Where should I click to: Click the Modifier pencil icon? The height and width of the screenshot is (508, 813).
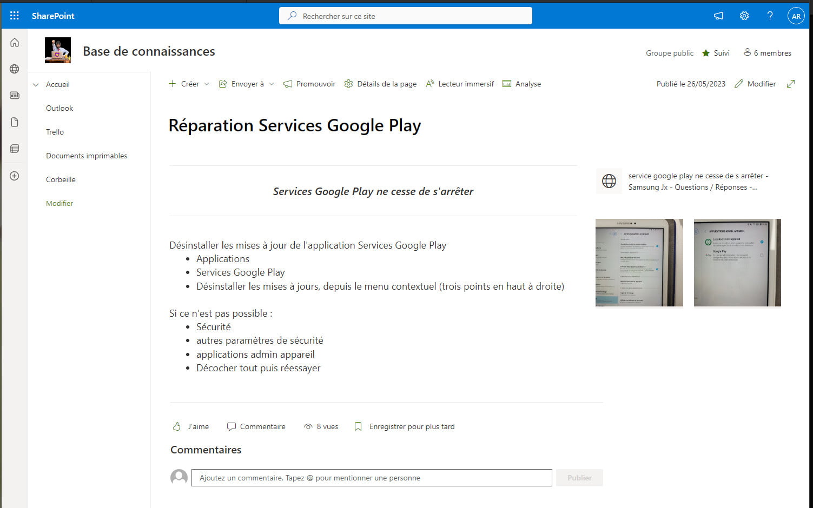(739, 84)
